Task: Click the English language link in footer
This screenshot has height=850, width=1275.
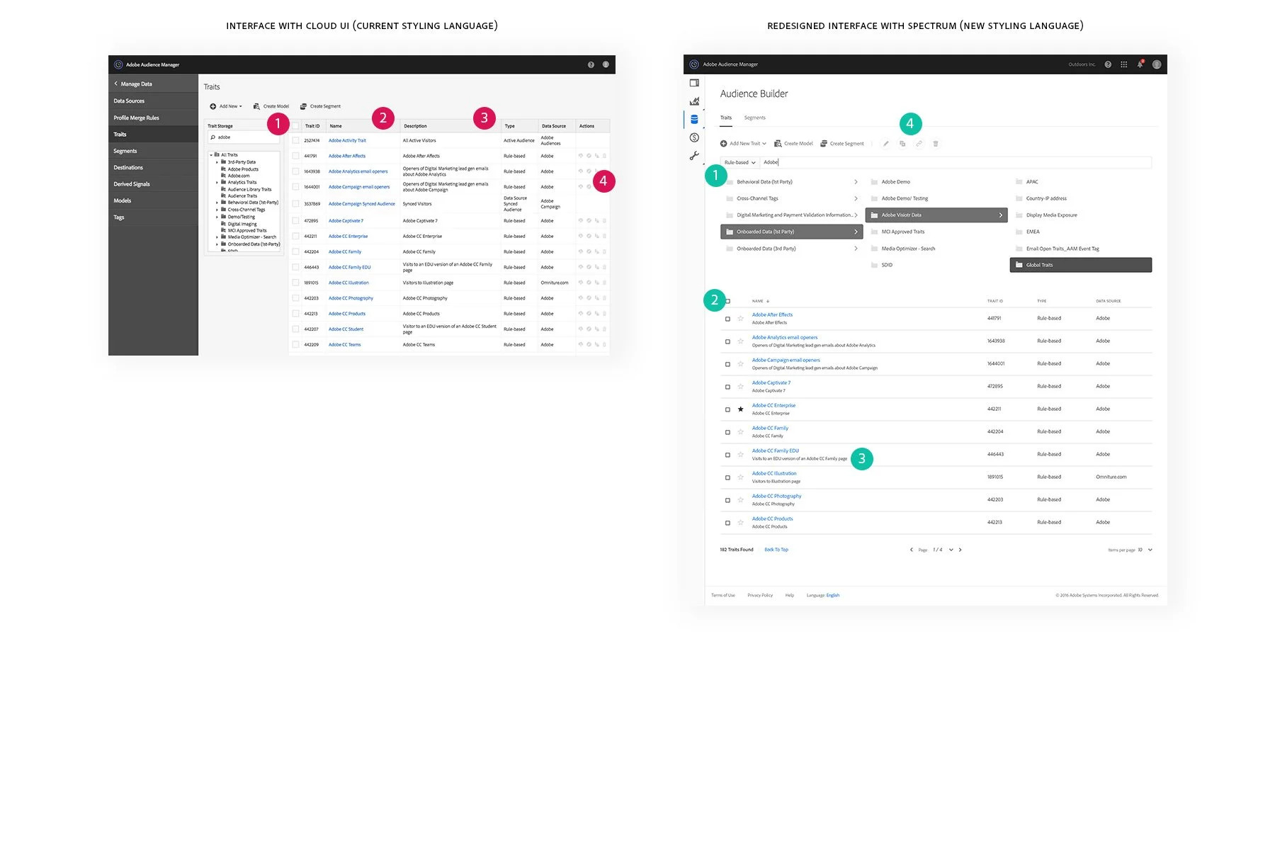Action: pos(833,596)
